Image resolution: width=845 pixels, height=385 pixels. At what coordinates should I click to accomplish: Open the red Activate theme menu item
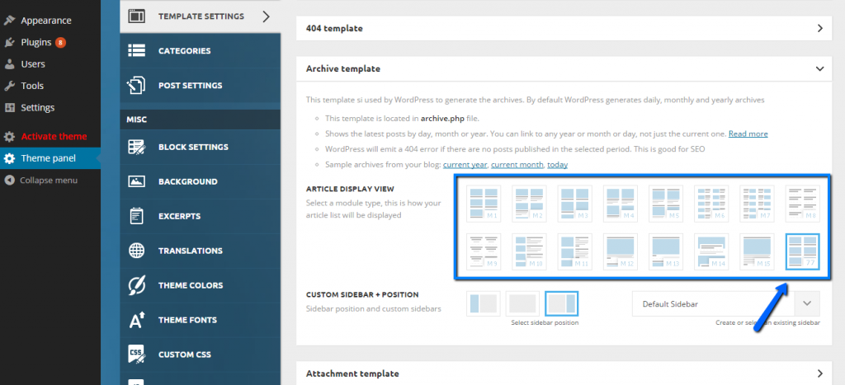pyautogui.click(x=54, y=136)
